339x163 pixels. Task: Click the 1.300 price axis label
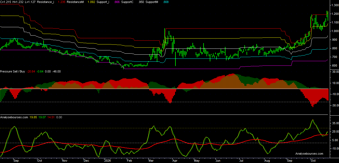[335, 5]
